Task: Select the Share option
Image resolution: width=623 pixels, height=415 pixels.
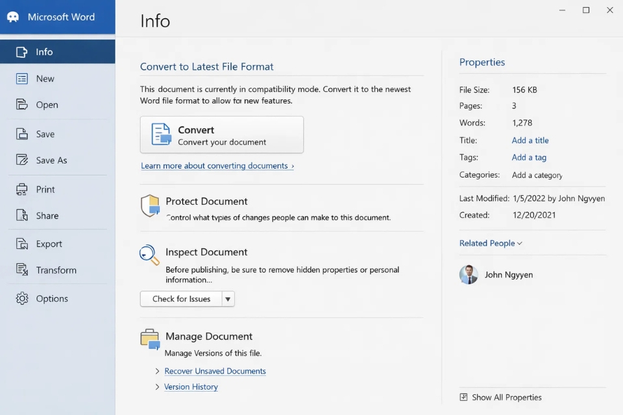Action: [x=45, y=215]
